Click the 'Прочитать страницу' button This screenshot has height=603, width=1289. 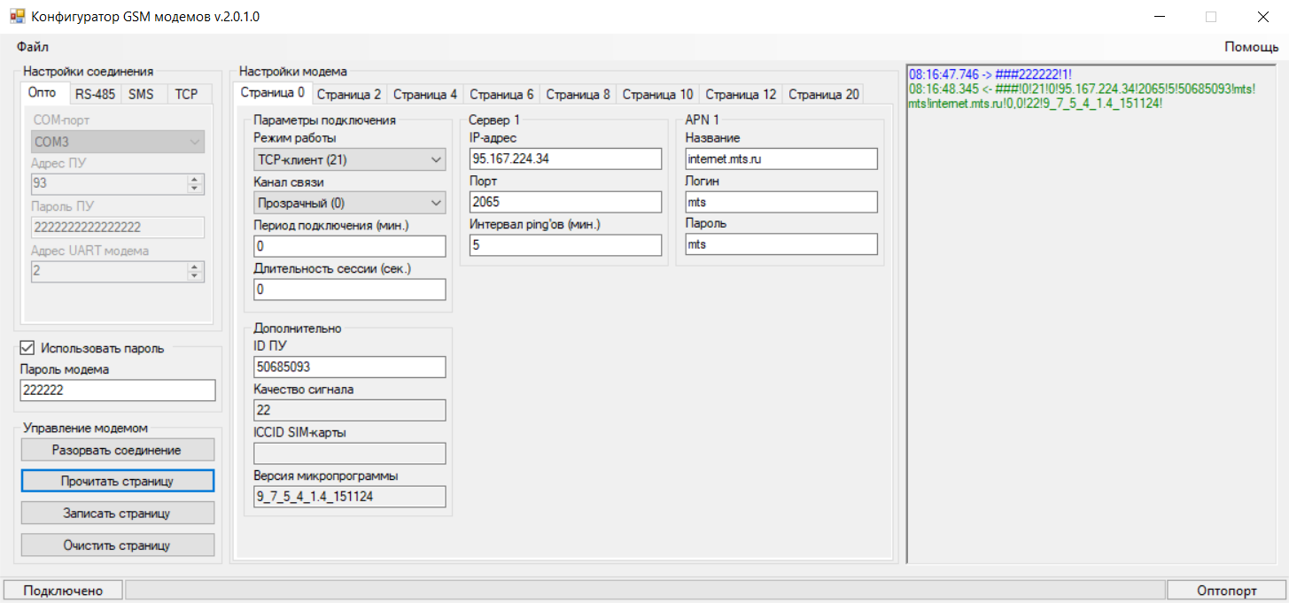point(118,481)
